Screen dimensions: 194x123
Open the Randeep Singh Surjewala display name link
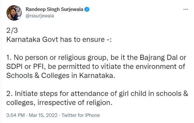point(54,9)
